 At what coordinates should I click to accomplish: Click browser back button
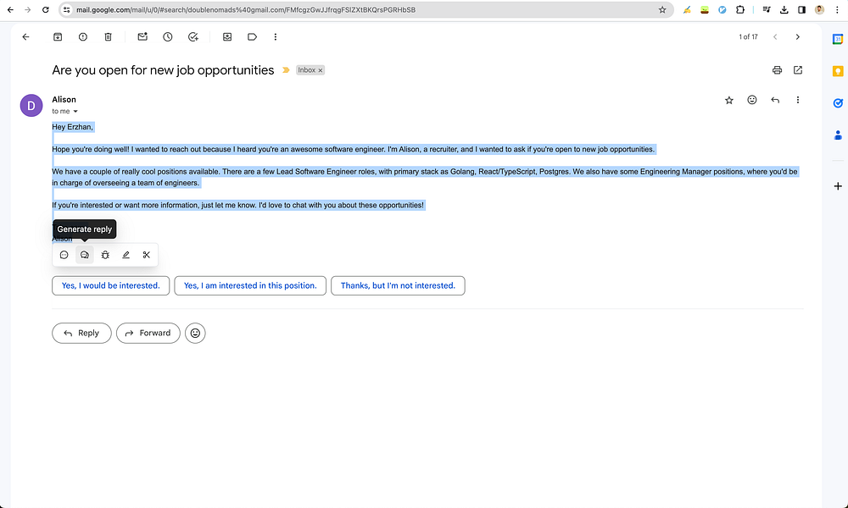click(10, 9)
